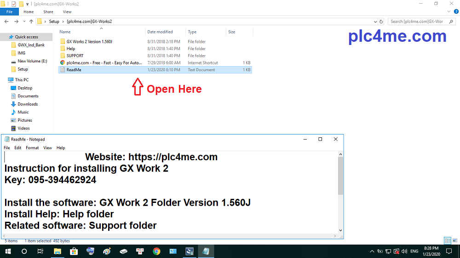Refresh the current folder view
Viewport: 460px width, 258px height.
381,22
